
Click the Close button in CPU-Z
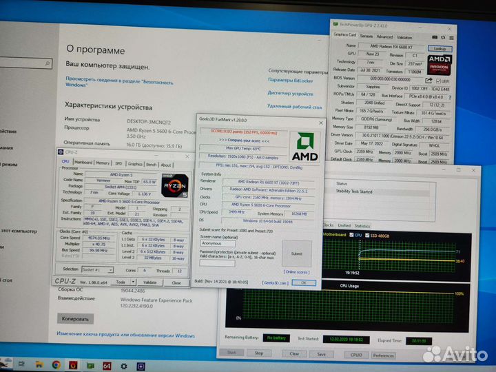(x=176, y=283)
